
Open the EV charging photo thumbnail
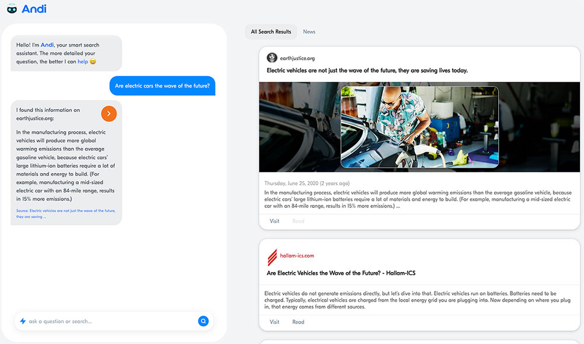click(x=419, y=127)
